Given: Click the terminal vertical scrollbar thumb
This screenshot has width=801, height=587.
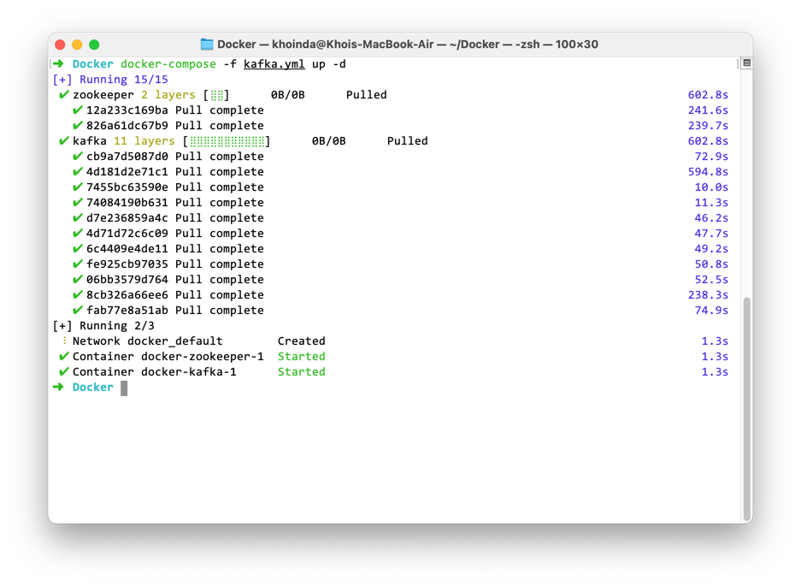Looking at the screenshot, I should [x=747, y=408].
